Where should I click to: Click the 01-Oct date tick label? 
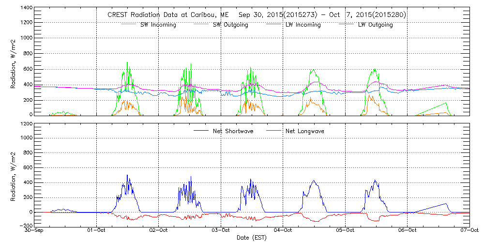click(97, 231)
